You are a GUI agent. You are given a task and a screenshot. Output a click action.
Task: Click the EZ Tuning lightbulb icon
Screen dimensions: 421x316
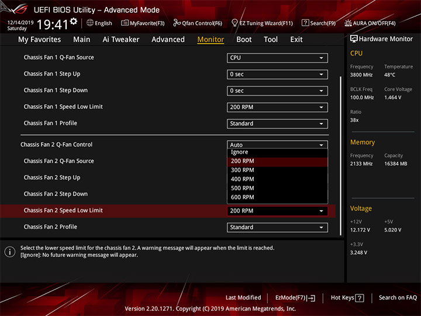point(234,23)
